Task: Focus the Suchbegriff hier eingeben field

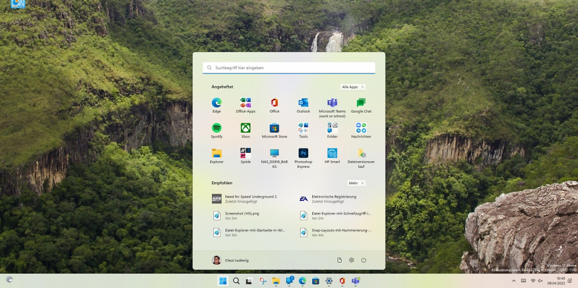Action: [x=289, y=68]
